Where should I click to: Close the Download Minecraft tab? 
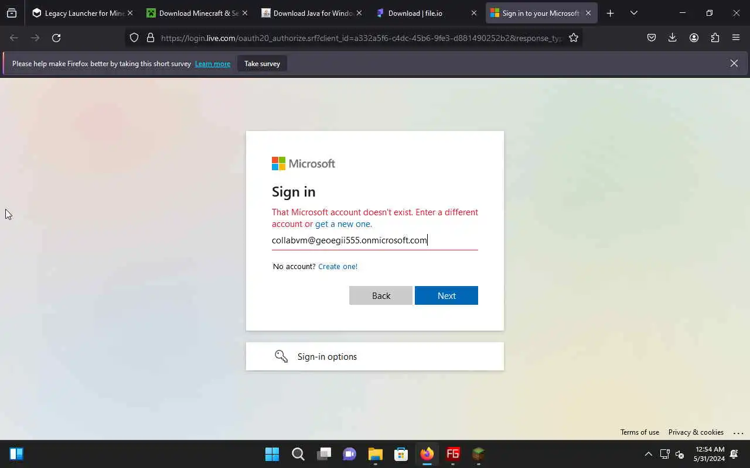(x=245, y=13)
